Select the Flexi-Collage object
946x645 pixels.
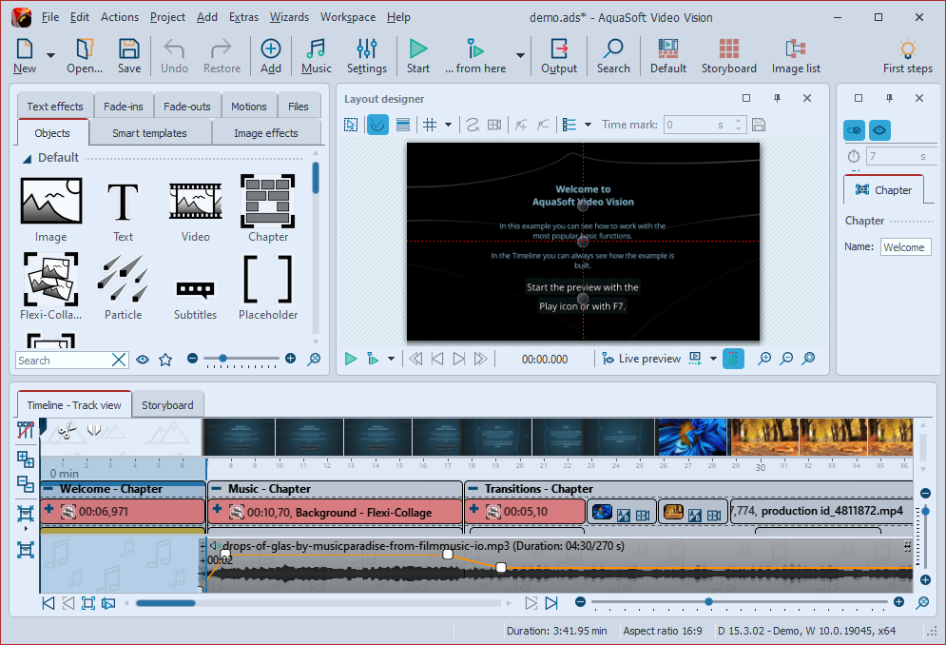pos(50,286)
